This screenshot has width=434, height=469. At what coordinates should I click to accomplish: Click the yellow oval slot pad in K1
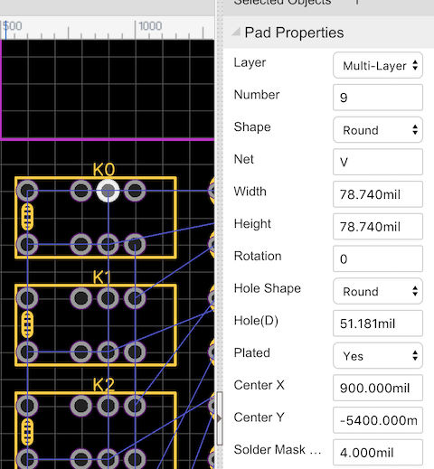coord(27,324)
